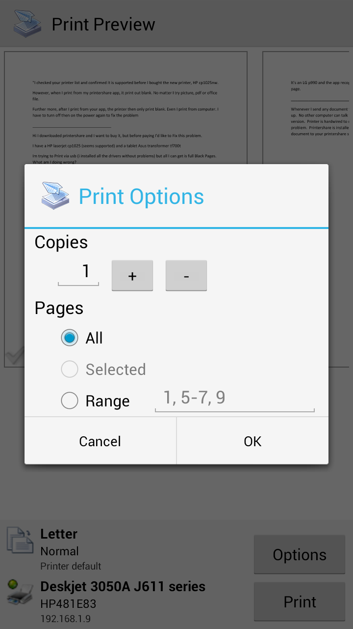Click Print to start printing
Viewport: 353px width, 629px height.
pyautogui.click(x=299, y=601)
